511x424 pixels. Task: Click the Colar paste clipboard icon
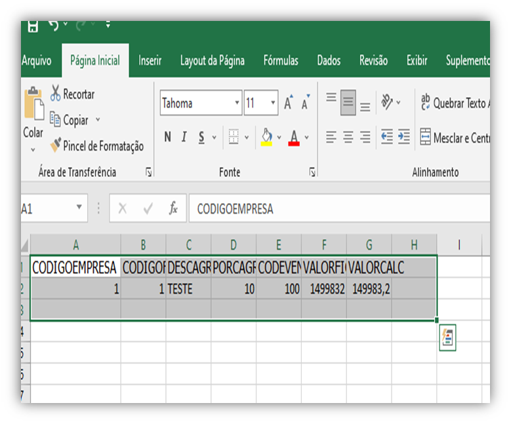[34, 104]
